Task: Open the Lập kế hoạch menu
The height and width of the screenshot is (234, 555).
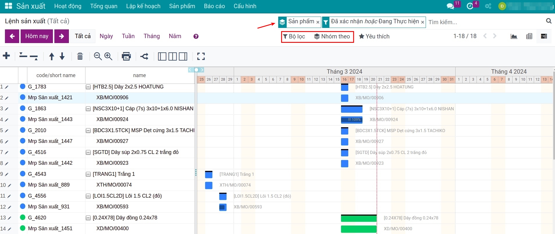Action: tap(143, 6)
